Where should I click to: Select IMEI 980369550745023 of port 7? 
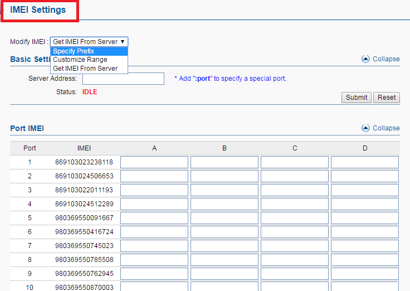tap(84, 246)
